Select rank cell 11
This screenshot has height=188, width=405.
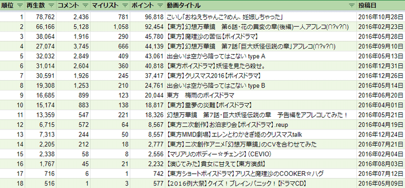(12, 115)
